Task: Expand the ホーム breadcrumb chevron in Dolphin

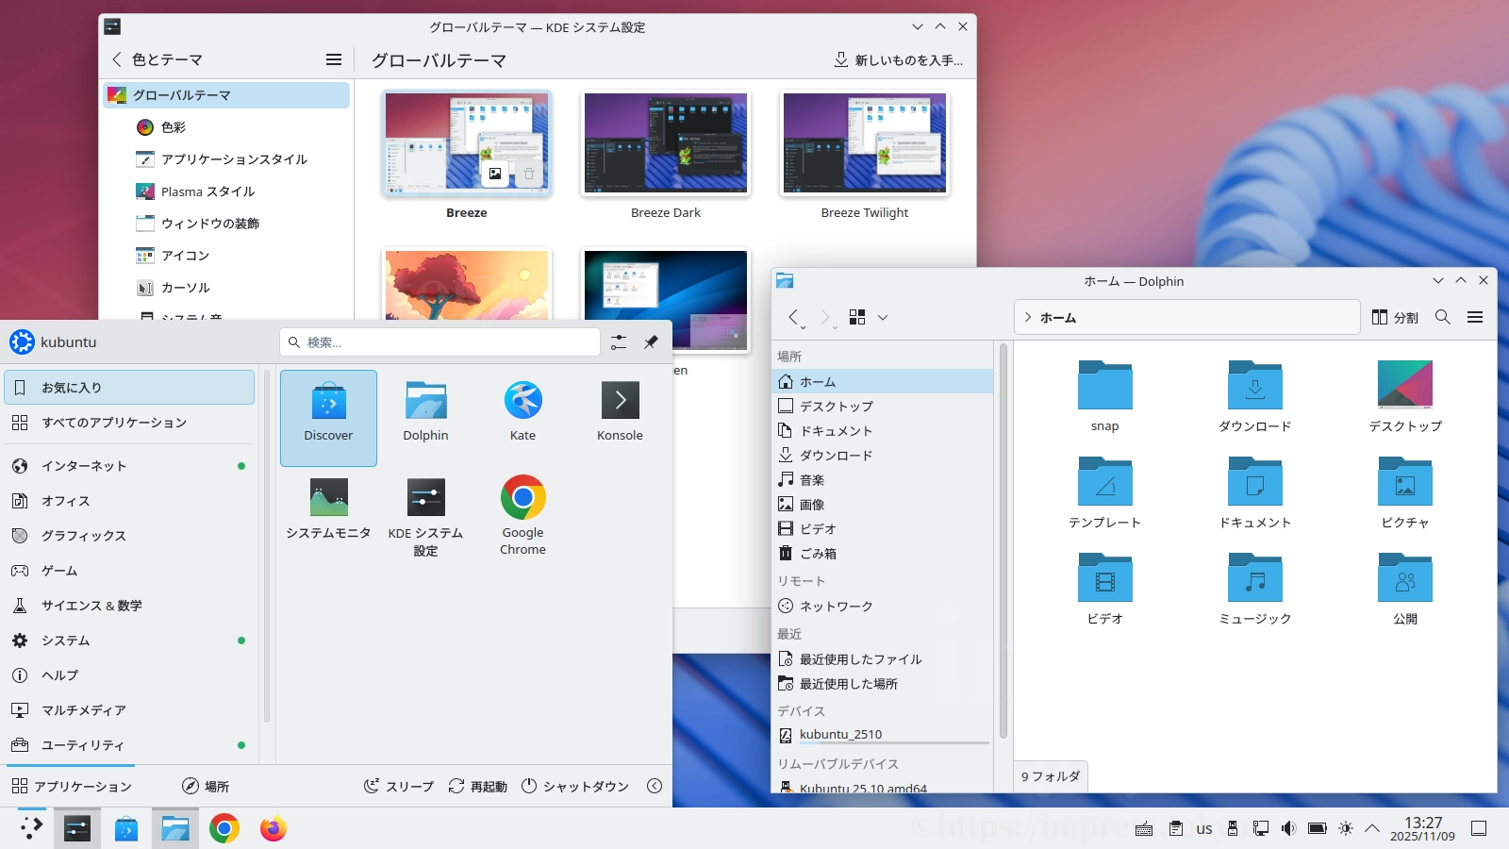Action: click(x=1028, y=318)
